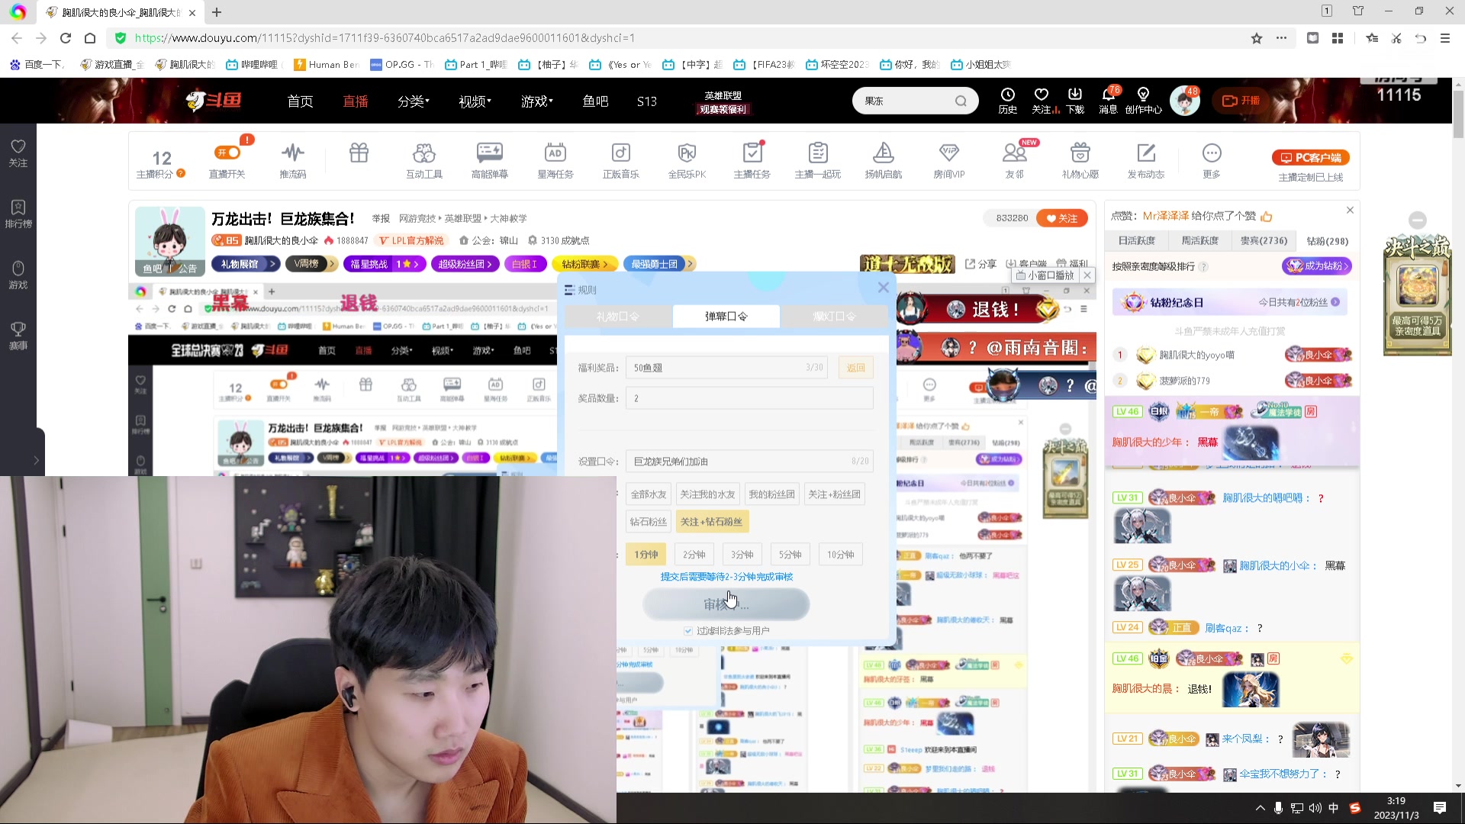
Task: Click the 成为钻粉 button
Action: point(1317,266)
